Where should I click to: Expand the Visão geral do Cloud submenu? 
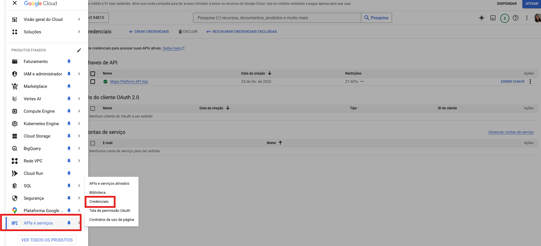(x=79, y=19)
